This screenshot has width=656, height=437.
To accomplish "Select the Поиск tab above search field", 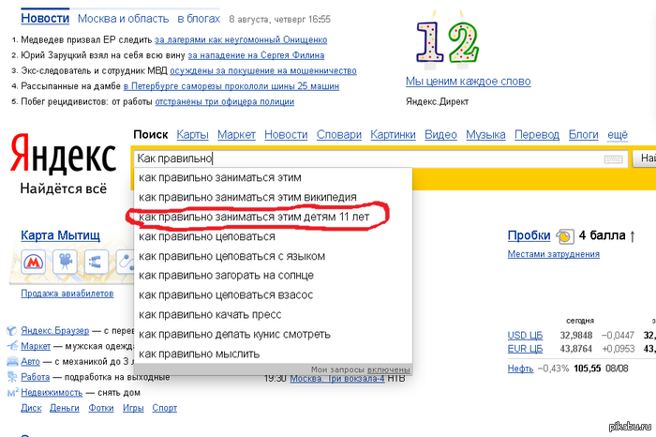I will click(x=151, y=135).
